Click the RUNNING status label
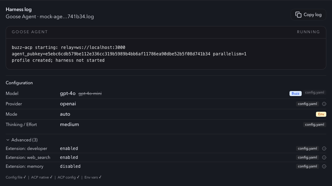 (x=308, y=32)
